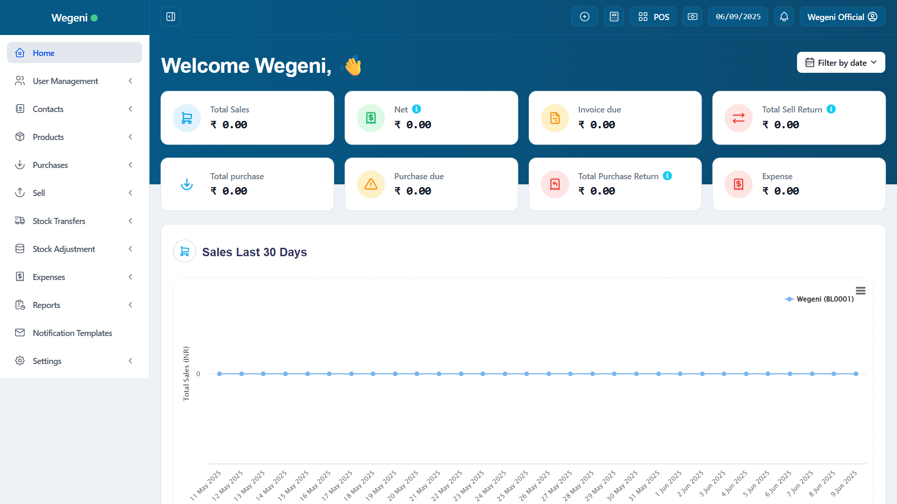The width and height of the screenshot is (897, 504).
Task: Open the Filter by date dropdown
Action: click(841, 63)
